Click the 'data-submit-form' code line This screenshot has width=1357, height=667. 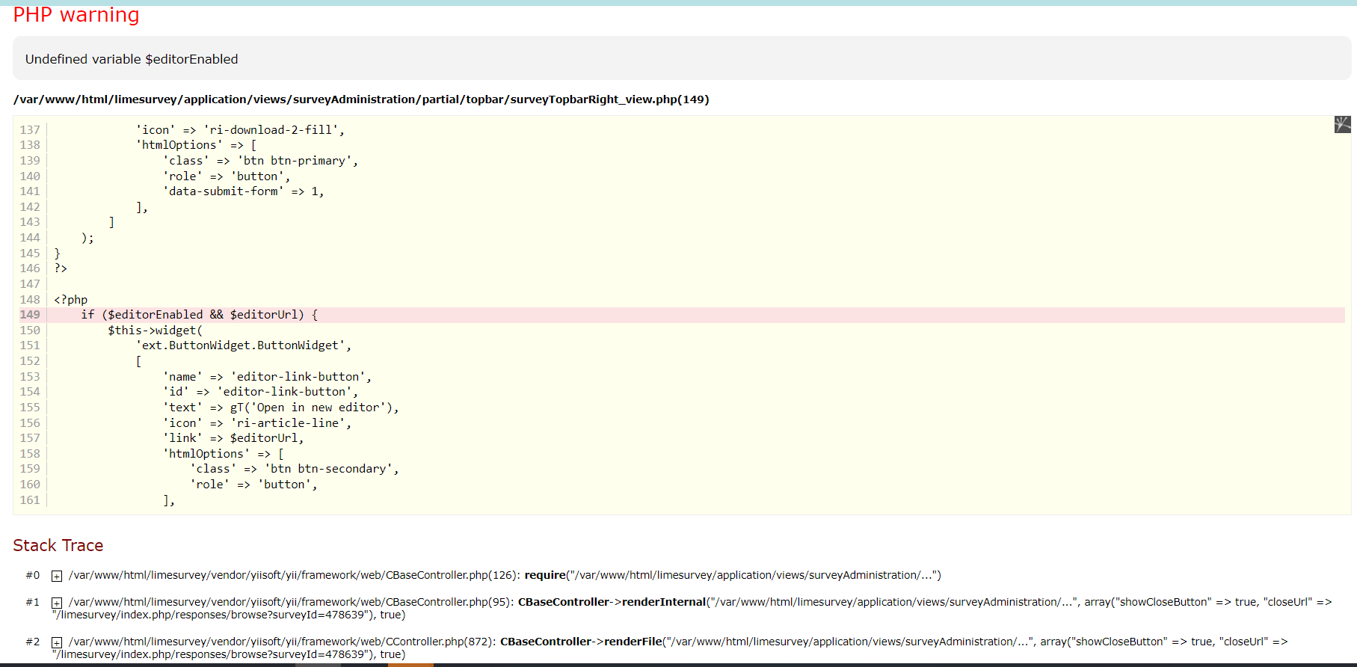click(243, 191)
